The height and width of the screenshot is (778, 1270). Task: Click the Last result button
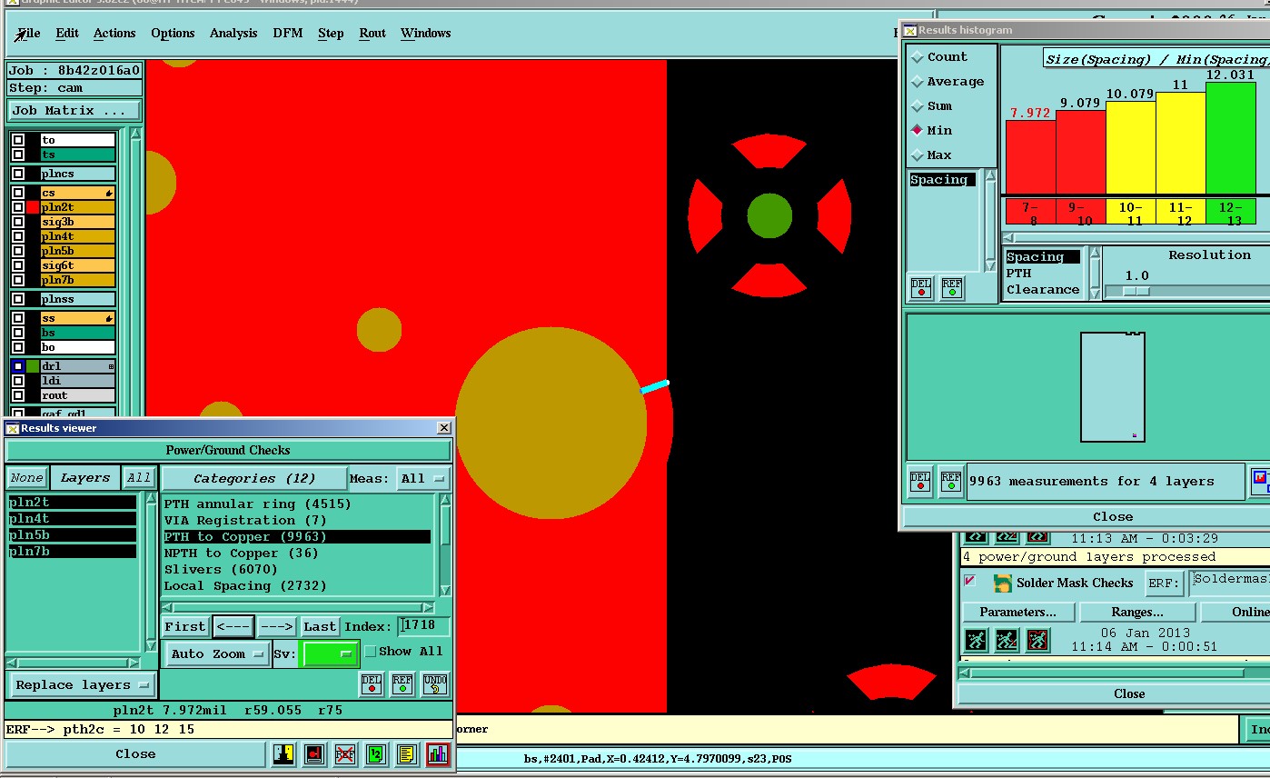point(319,626)
